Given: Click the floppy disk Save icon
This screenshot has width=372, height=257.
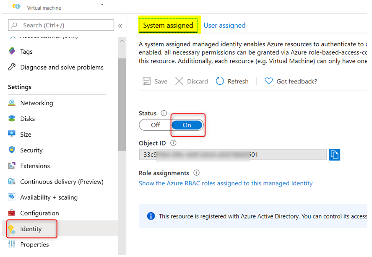Looking at the screenshot, I should pyautogui.click(x=147, y=81).
